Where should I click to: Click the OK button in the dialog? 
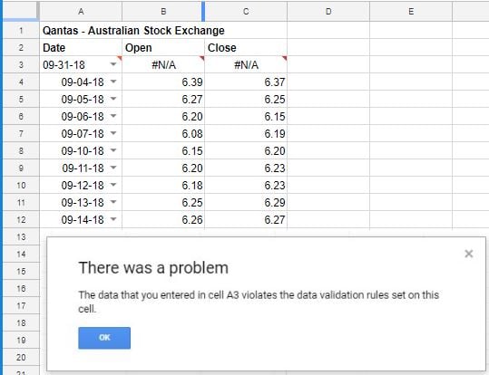click(x=104, y=338)
